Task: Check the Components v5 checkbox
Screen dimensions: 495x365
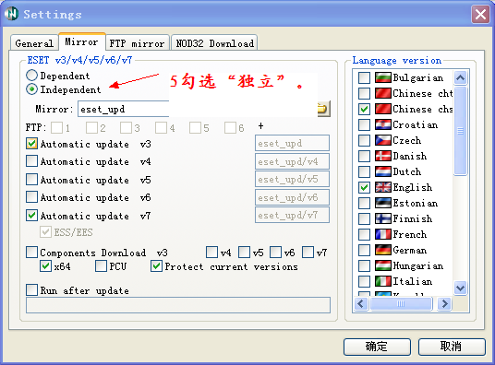Action: 244,253
